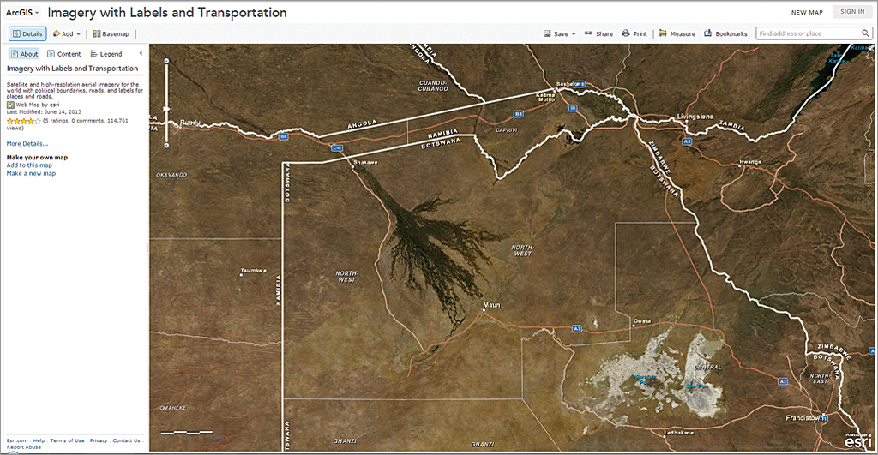878x455 pixels.
Task: Open the Add layer dropdown
Action: tap(67, 33)
